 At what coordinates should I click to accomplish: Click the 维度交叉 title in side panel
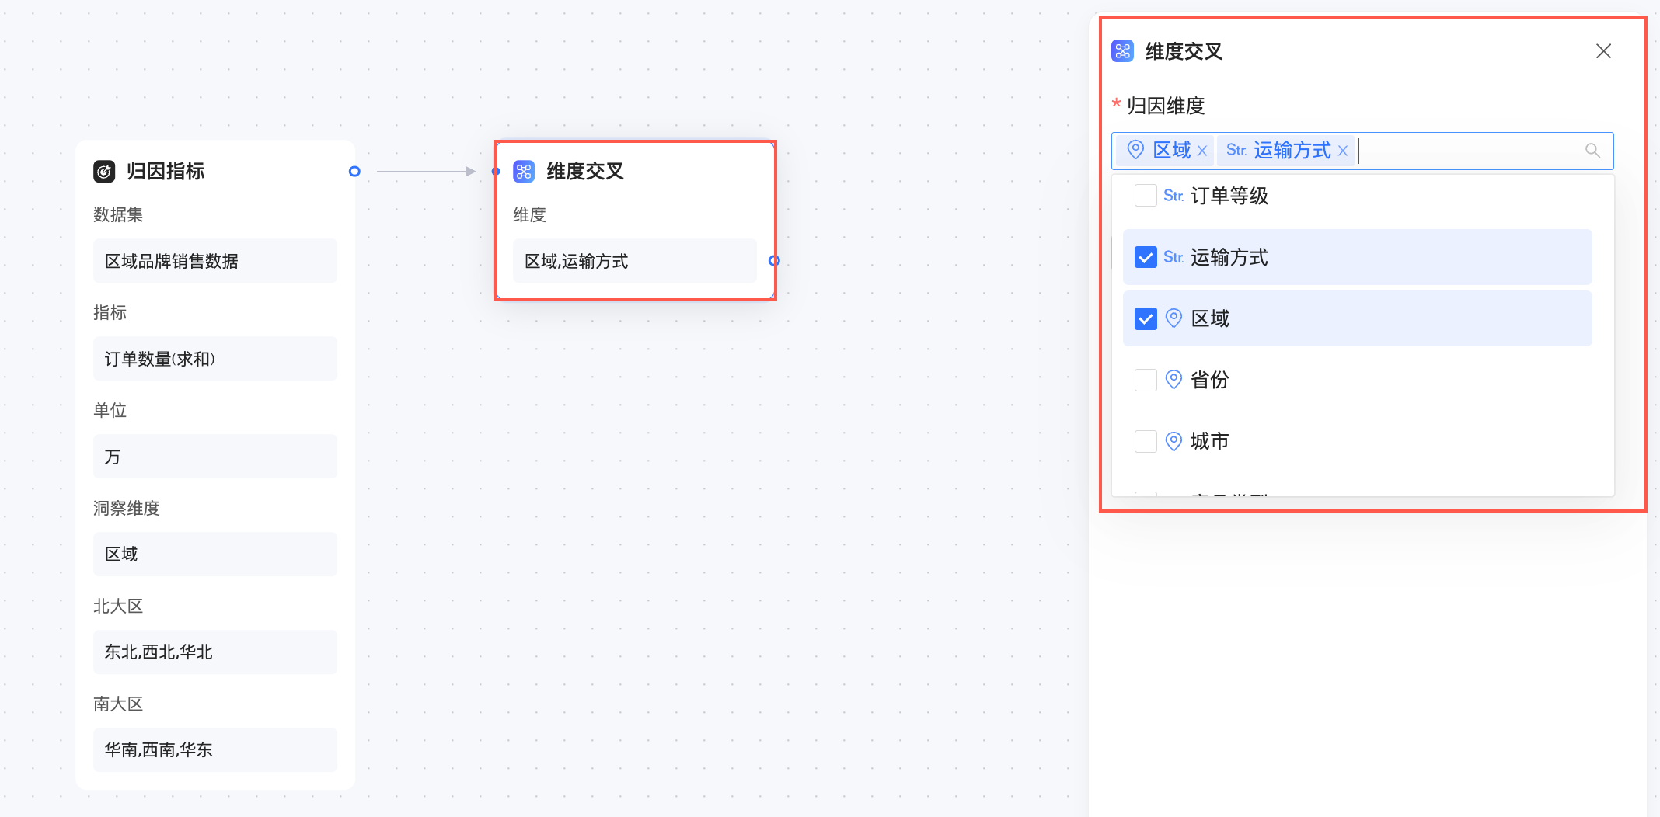click(x=1184, y=51)
